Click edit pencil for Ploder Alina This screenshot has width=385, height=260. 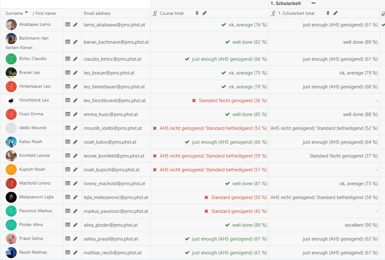[75, 225]
